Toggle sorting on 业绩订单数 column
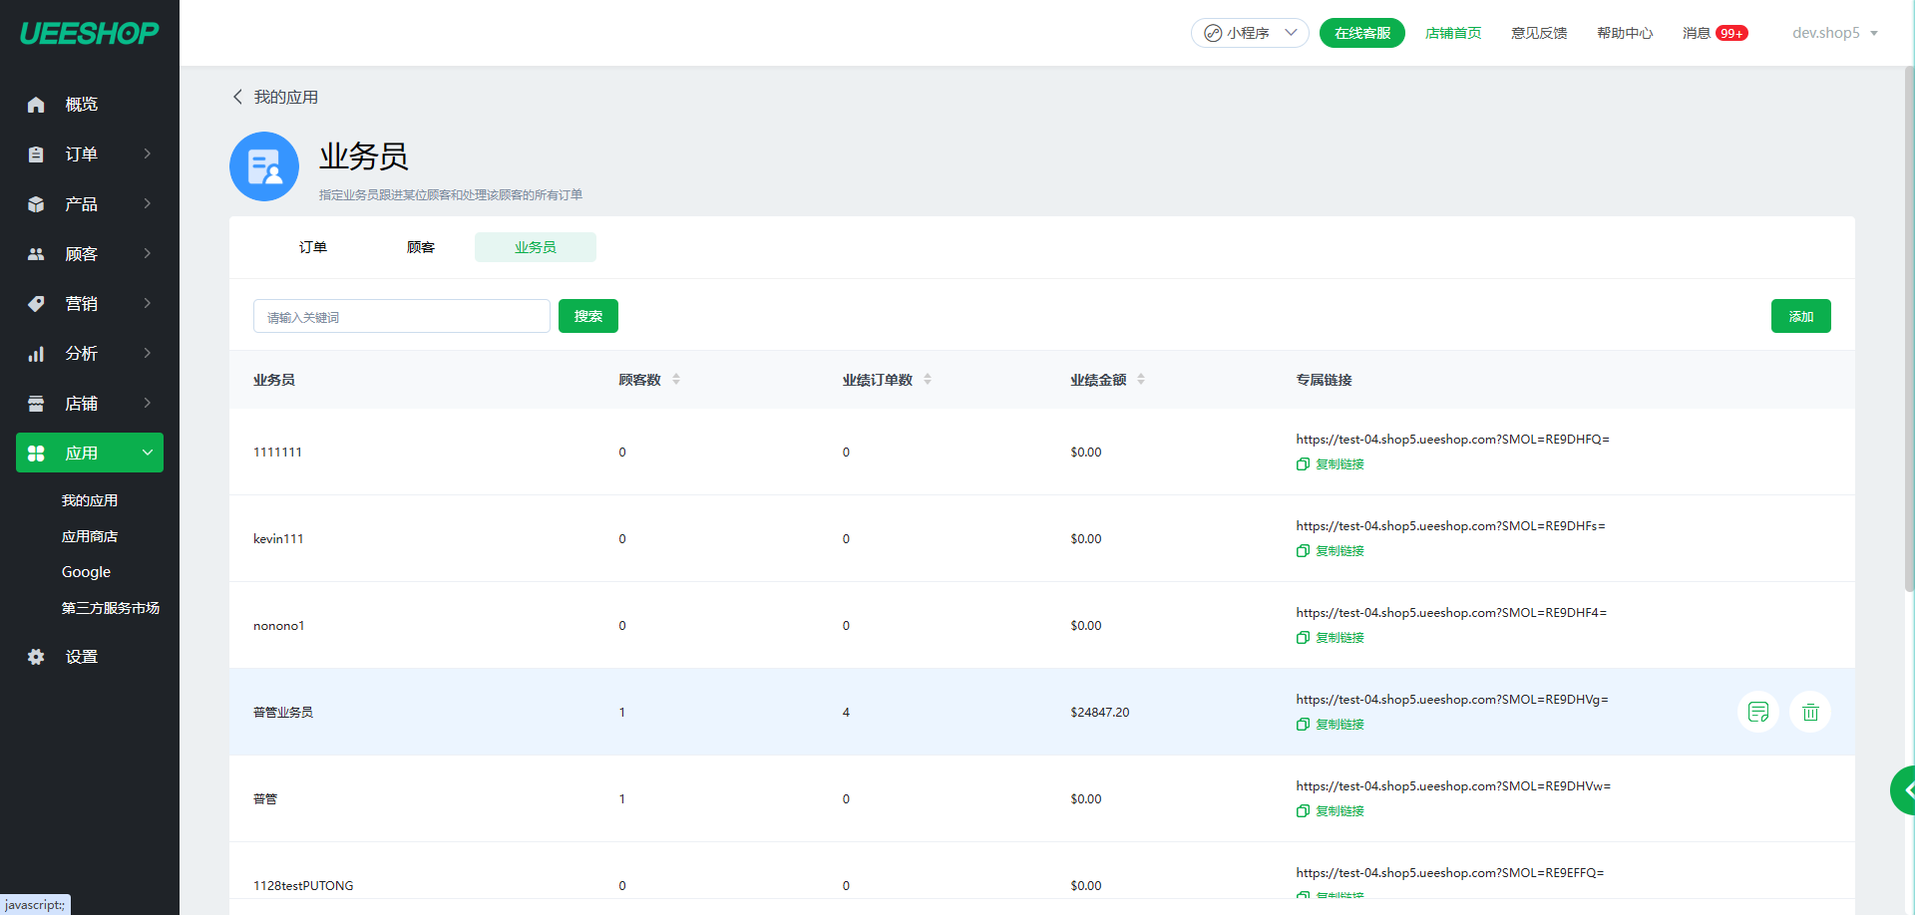This screenshot has width=1915, height=915. pyautogui.click(x=928, y=379)
